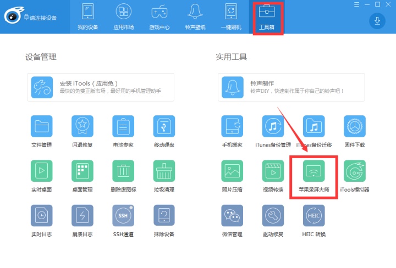Open the hamburger menu in title bar
The height and width of the screenshot is (268, 396).
coord(356,4)
